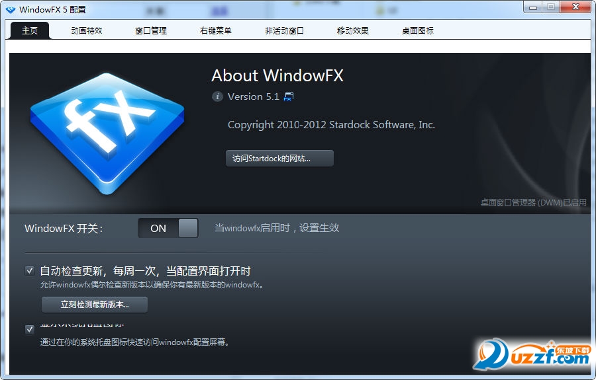Click the WindowFX 开关 label
The width and height of the screenshot is (596, 380).
(x=64, y=228)
